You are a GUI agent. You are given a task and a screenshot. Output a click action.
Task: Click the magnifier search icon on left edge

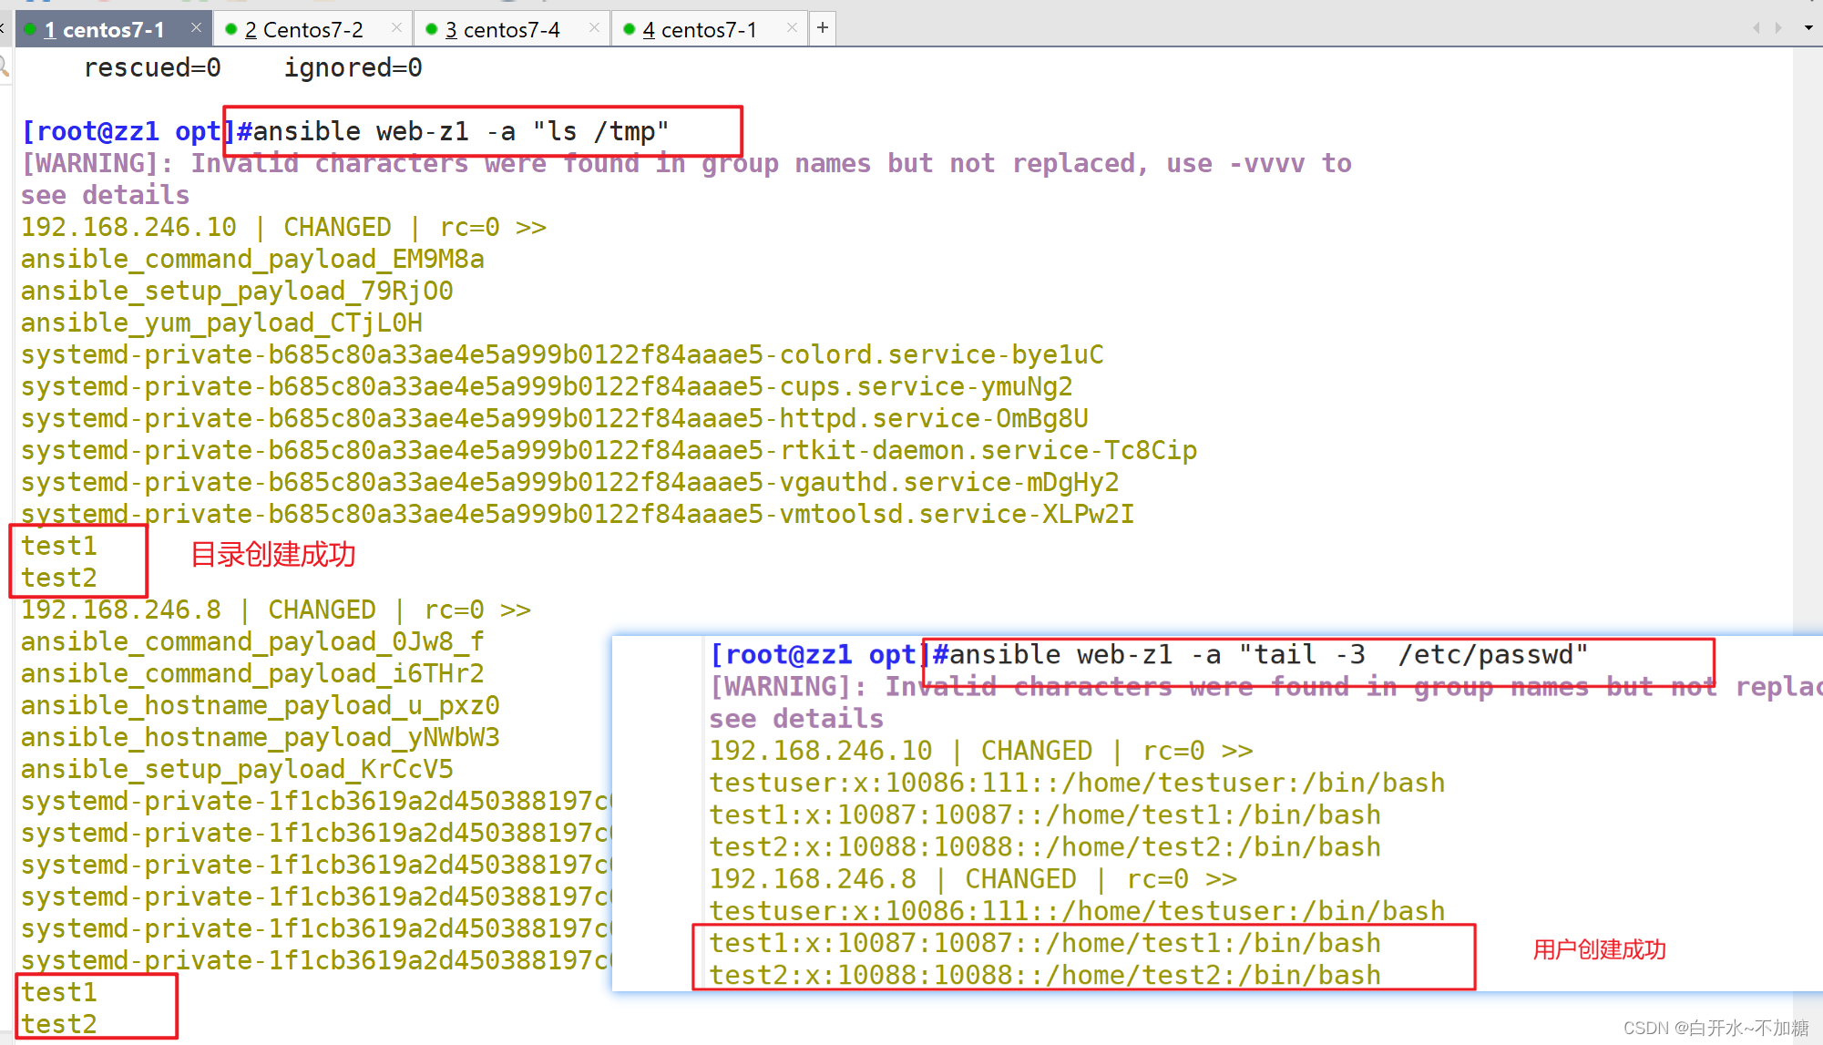4,66
